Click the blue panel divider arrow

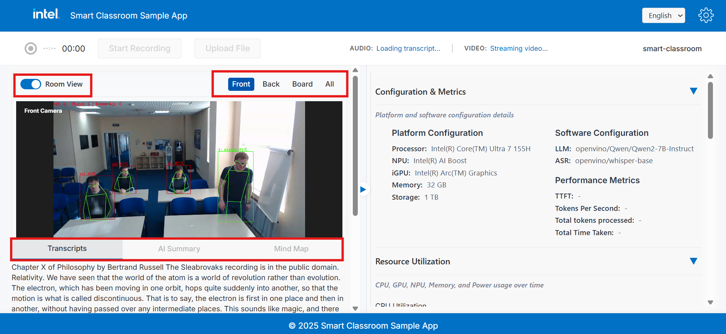coord(363,189)
